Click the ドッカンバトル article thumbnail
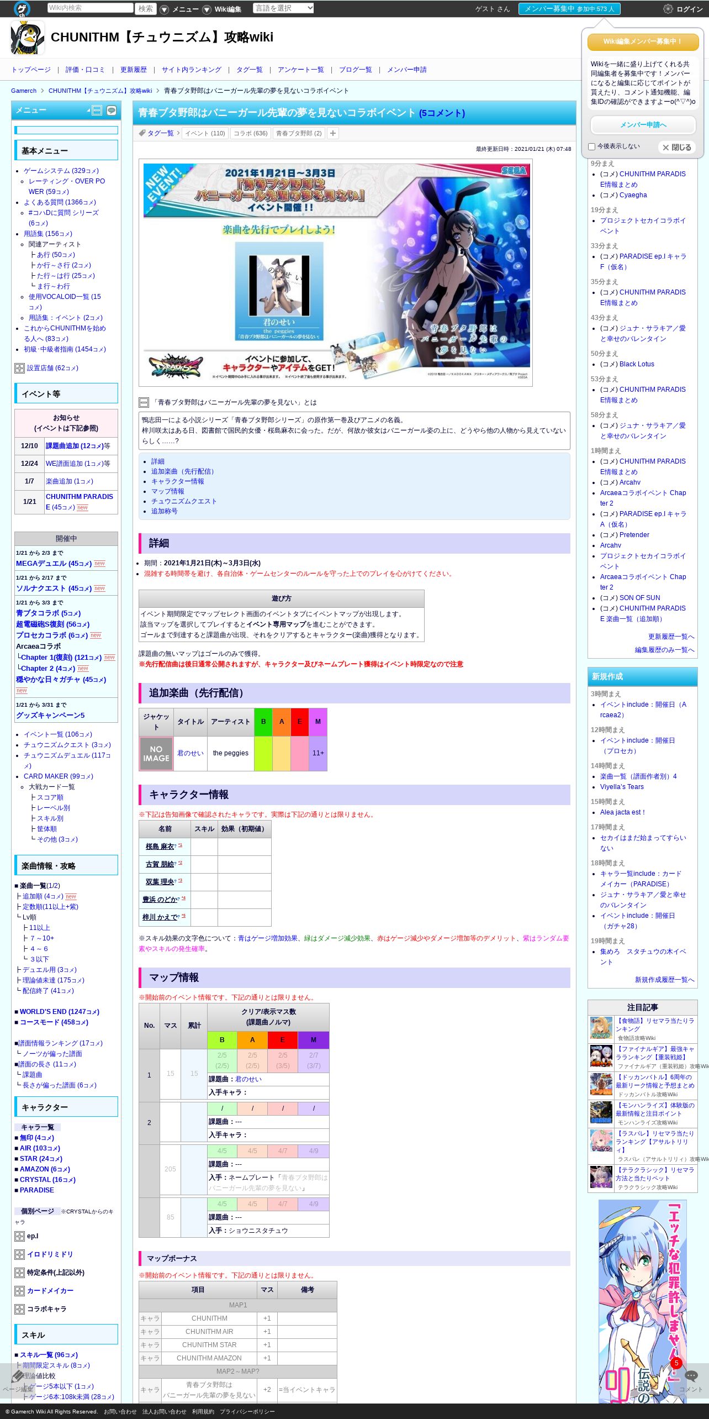The image size is (709, 1419). coord(601,1084)
